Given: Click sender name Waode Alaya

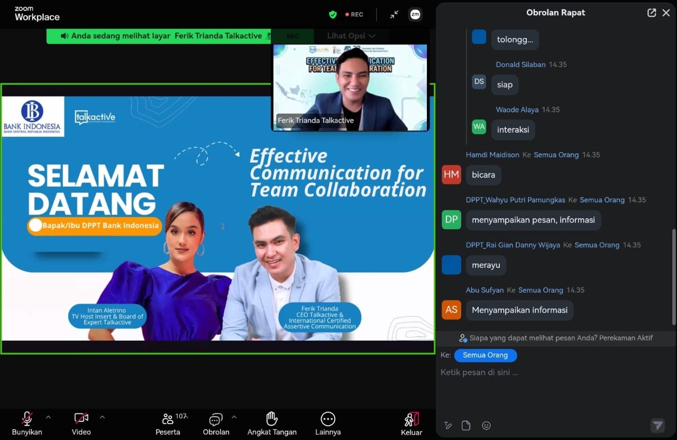Looking at the screenshot, I should (517, 110).
